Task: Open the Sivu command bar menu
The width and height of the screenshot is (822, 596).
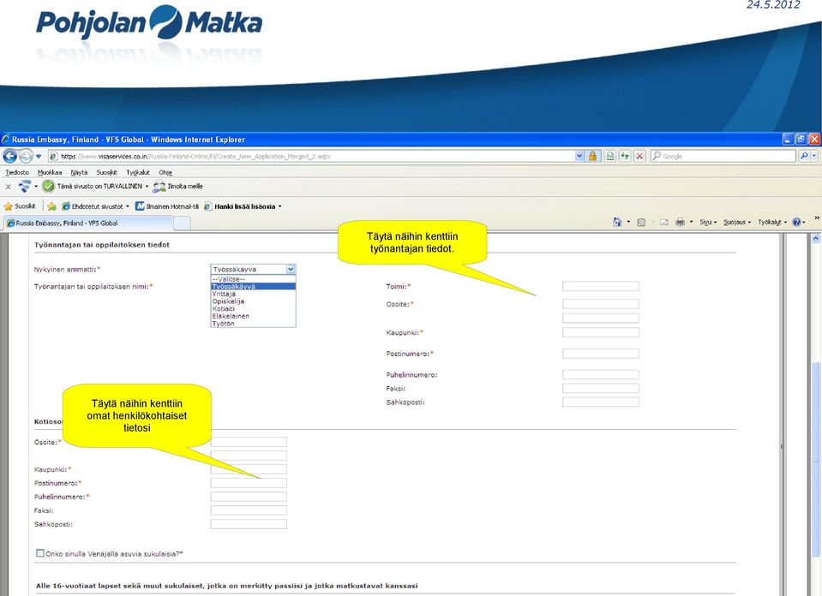Action: click(x=708, y=222)
